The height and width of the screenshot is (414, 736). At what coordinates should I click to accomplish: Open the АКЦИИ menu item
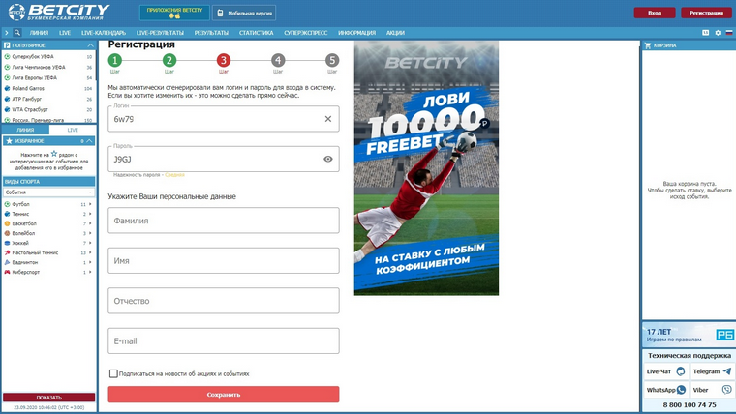(395, 33)
